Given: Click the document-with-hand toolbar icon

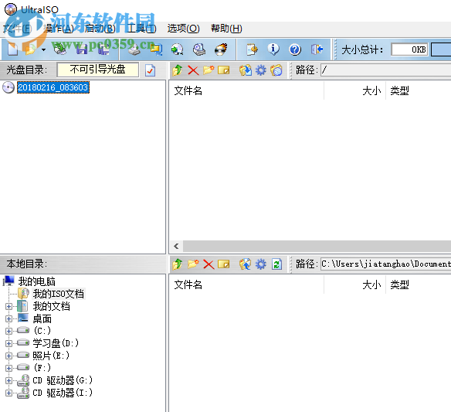Looking at the screenshot, I should coord(252,49).
